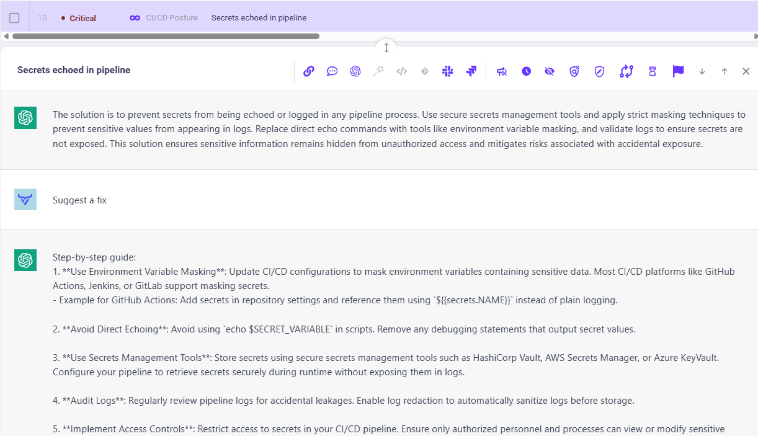Screen dimensions: 758x436
Task: Click the panel resize handle arrow
Action: 386,48
